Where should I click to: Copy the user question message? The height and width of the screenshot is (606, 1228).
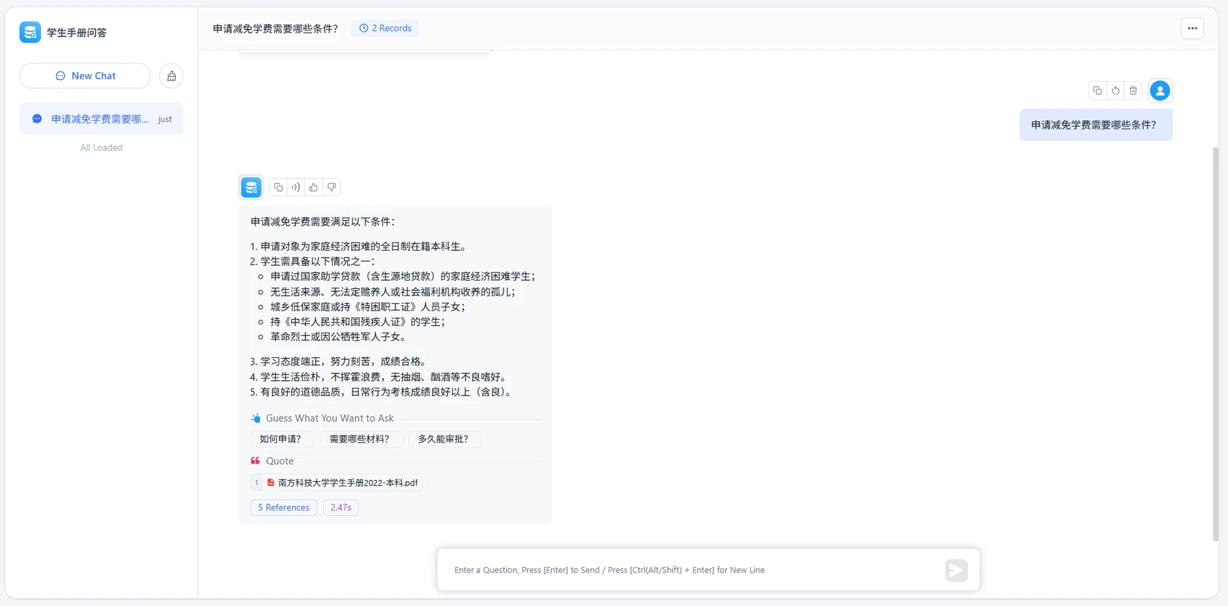pos(1097,91)
